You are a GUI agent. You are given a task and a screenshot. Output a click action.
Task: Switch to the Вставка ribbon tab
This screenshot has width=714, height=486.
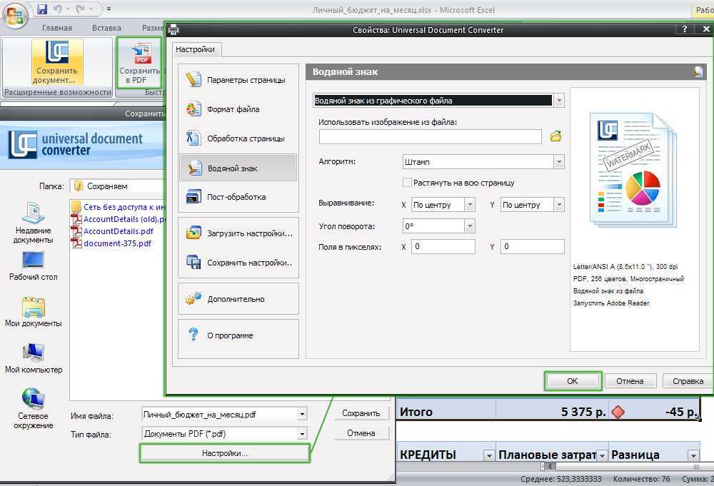[x=106, y=28]
